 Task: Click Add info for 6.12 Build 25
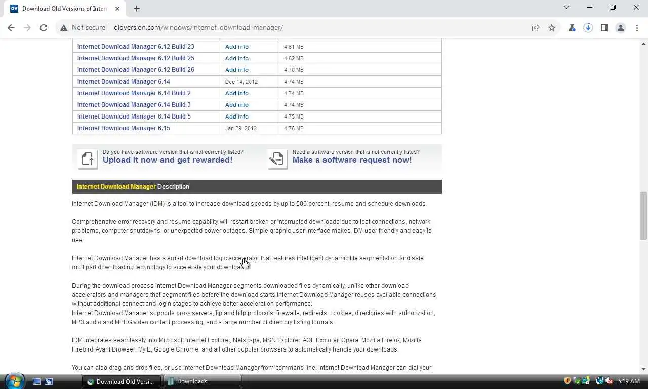pos(236,58)
